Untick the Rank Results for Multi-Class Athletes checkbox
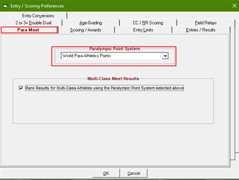239x180 pixels. 21,88
